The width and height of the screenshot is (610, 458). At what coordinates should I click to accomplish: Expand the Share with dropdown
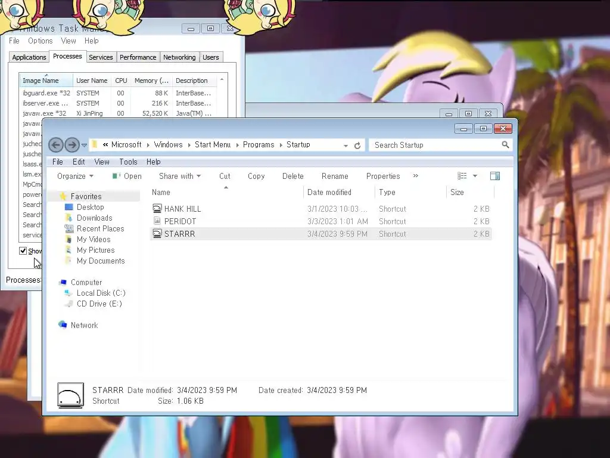pos(180,176)
